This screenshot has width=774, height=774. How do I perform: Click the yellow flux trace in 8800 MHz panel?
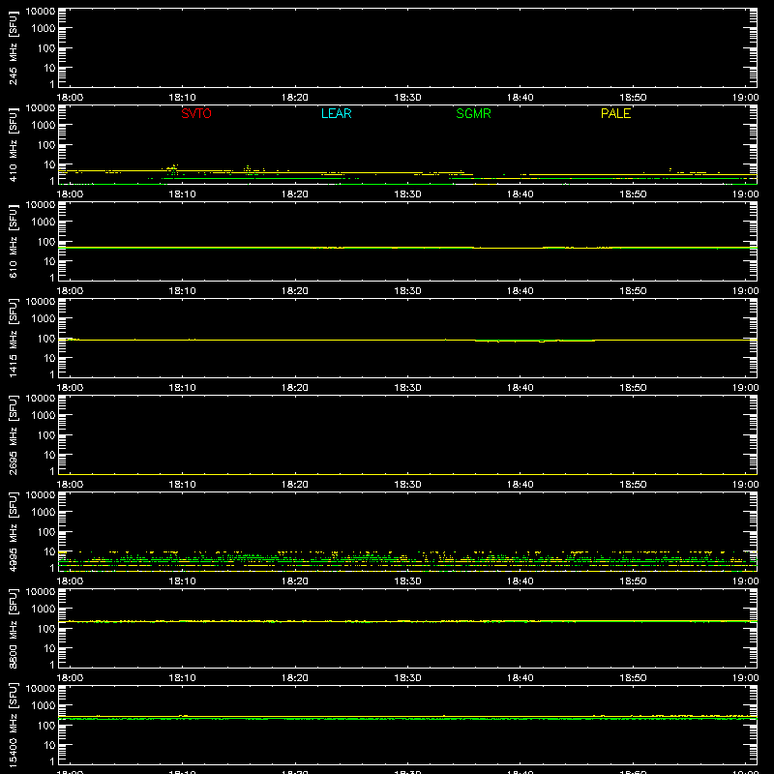(x=407, y=621)
